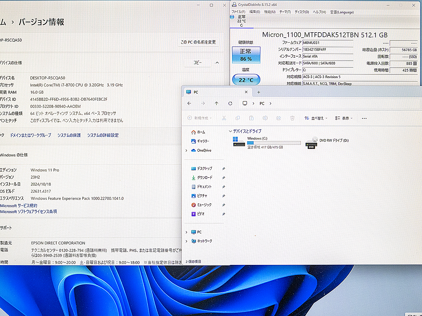Open the Explorer more options ellipsis
The width and height of the screenshot is (422, 316).
point(364,118)
